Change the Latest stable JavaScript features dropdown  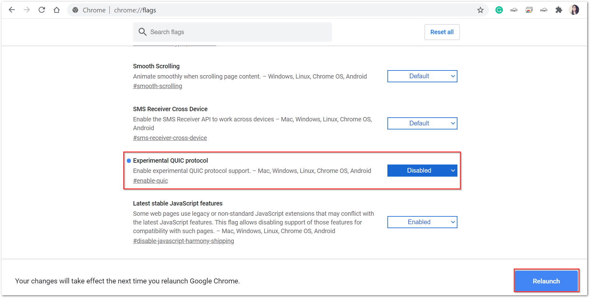tap(422, 222)
